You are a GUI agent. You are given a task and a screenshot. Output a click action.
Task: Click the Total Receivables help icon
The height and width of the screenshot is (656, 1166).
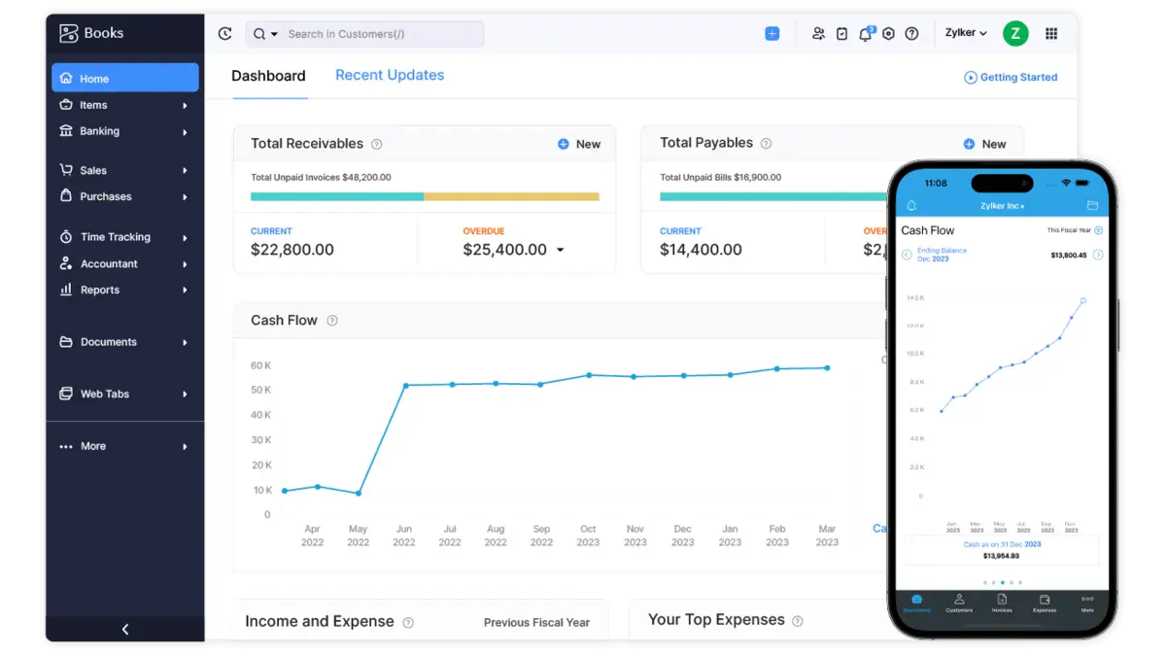(x=377, y=144)
